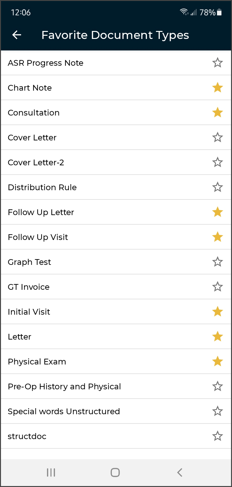Remove Consultation from favorites star
The image size is (232, 487).
coord(217,113)
